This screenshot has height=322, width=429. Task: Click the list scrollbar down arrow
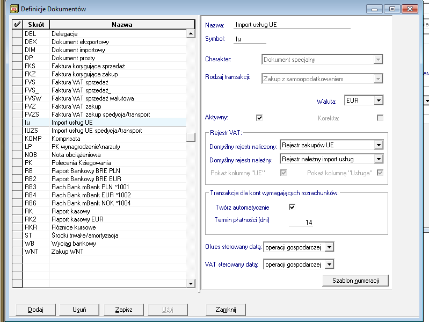tap(191, 283)
